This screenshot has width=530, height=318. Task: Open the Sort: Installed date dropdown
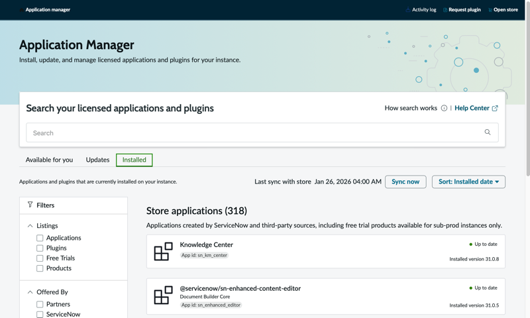(468, 182)
